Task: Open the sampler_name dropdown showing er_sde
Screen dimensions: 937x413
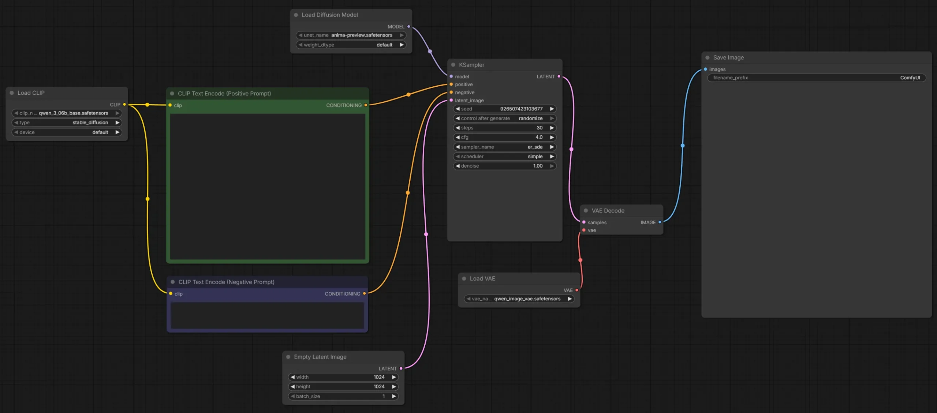Action: 504,147
